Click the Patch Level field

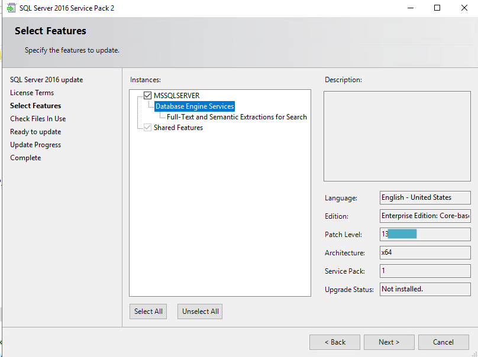425,234
